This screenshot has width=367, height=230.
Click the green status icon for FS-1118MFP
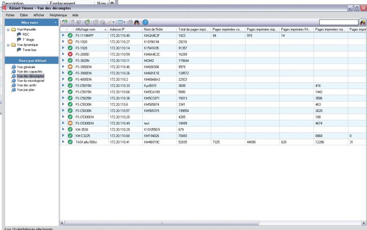point(70,35)
